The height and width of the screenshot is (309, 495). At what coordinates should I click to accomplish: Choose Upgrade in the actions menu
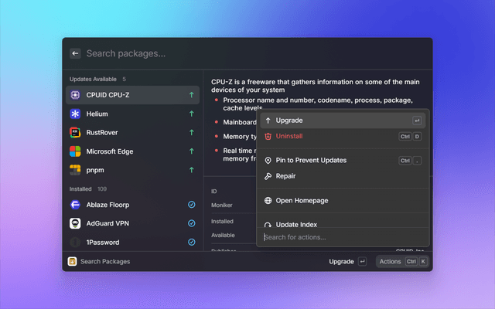(x=343, y=121)
